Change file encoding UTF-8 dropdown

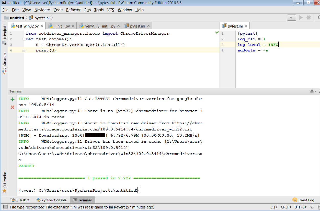pos(301,207)
